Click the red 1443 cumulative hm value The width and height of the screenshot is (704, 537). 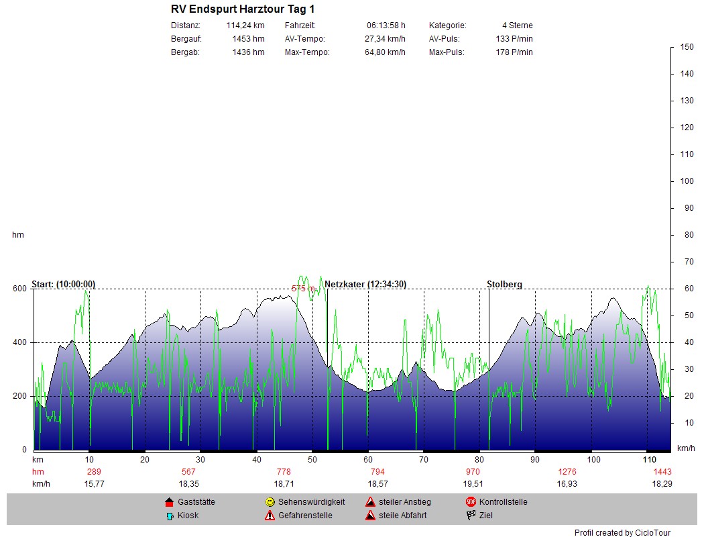coord(662,472)
